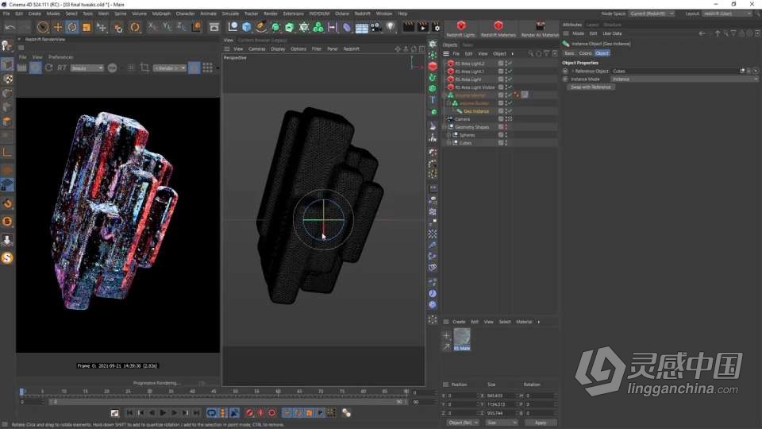
Task: Open Object (Rel) coordinate dropdown
Action: coord(462,423)
